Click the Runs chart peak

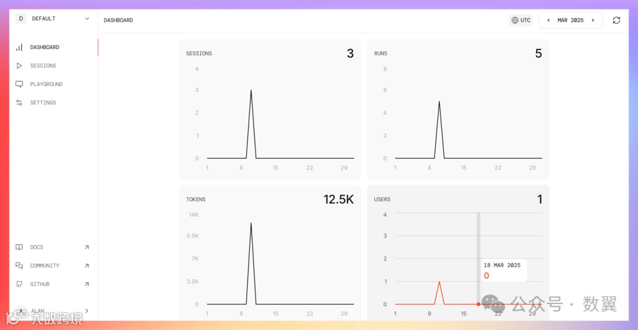[x=439, y=102]
